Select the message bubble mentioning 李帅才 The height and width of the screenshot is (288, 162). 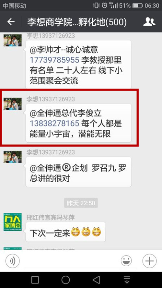78,64
